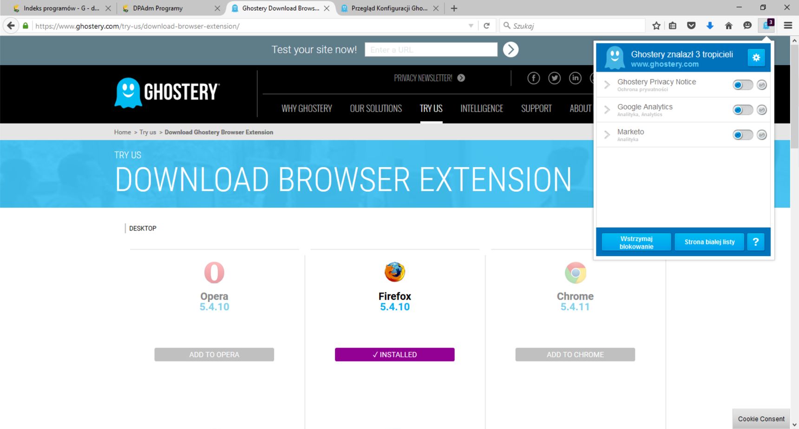799x429 pixels.
Task: Go to Firefox home page icon
Action: click(728, 26)
